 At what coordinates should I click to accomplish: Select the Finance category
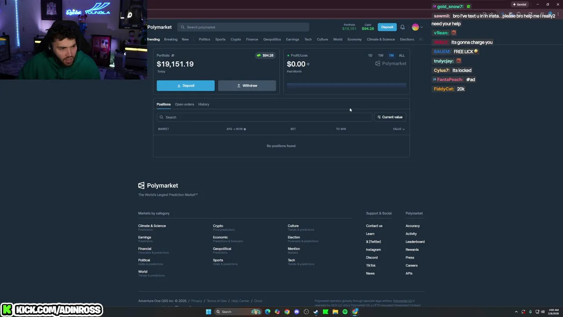(x=252, y=39)
